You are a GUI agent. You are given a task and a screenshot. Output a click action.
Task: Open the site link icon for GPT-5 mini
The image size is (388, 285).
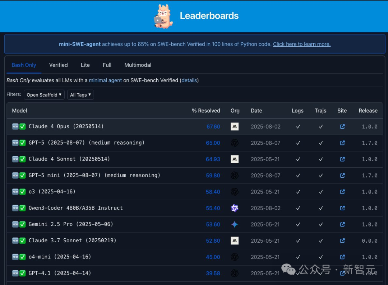(x=342, y=176)
